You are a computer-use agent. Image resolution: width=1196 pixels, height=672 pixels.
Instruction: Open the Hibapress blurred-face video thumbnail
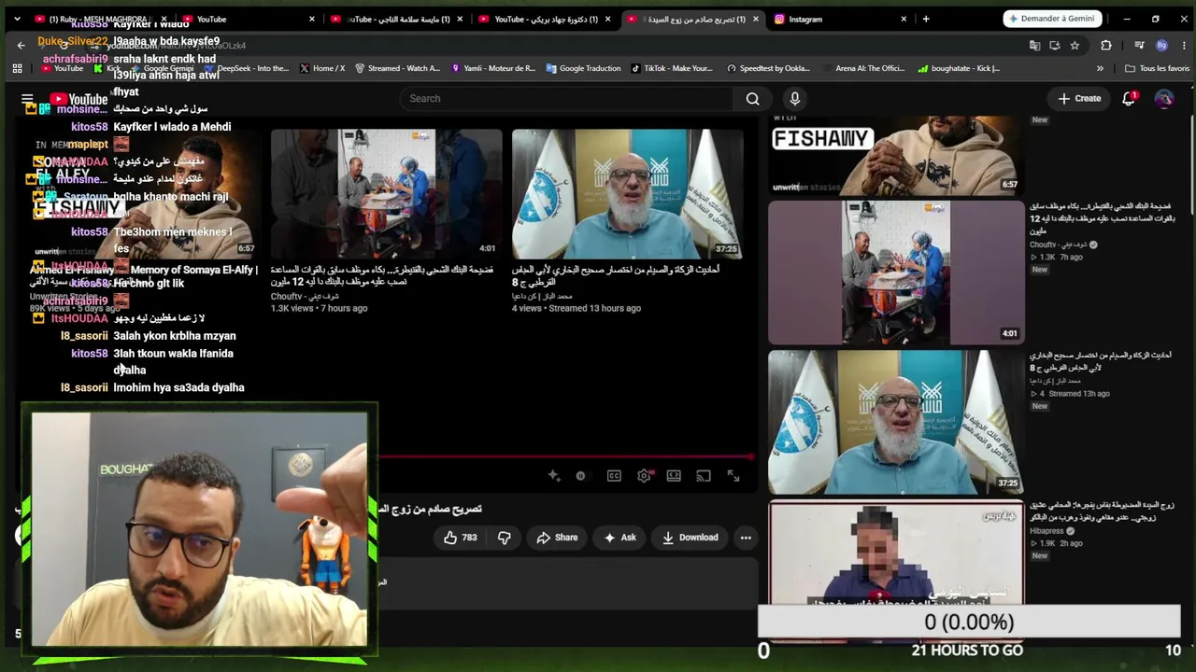[896, 553]
